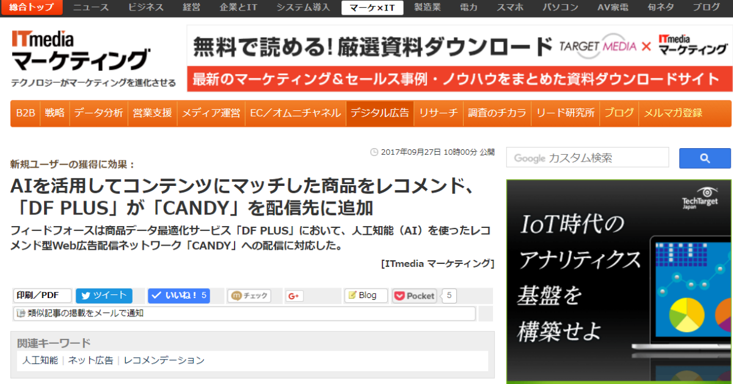
Task: Share article via Tweet button
Action: (104, 296)
